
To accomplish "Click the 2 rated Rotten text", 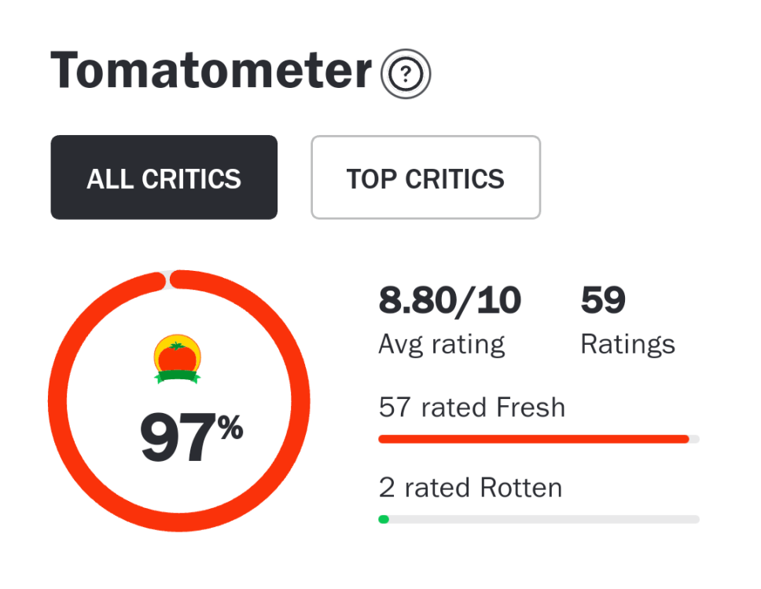I will click(470, 488).
